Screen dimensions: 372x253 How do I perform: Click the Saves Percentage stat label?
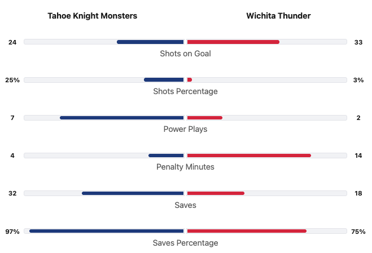click(185, 243)
